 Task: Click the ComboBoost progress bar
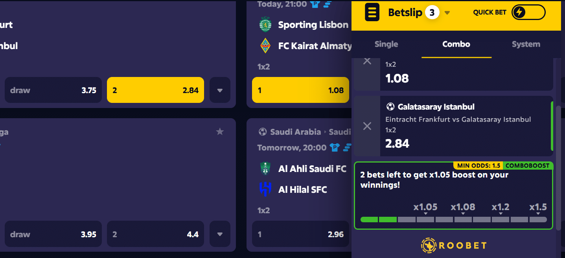[453, 219]
